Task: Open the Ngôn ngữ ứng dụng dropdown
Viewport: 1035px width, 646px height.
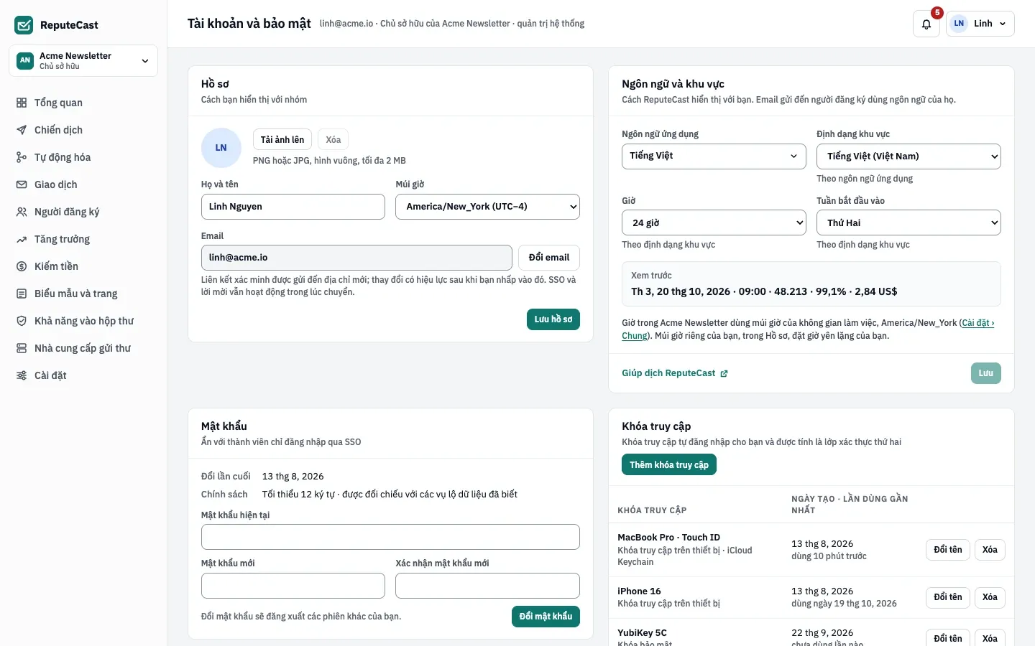Action: (x=714, y=156)
